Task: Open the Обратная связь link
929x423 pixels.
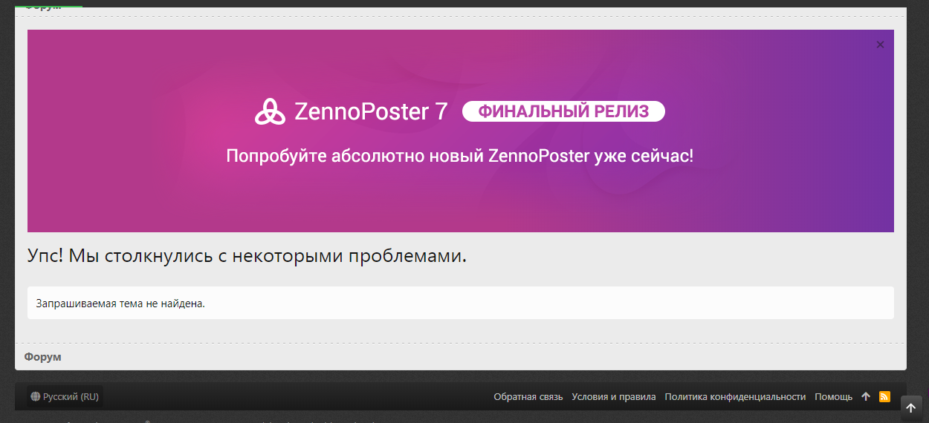Action: click(528, 397)
